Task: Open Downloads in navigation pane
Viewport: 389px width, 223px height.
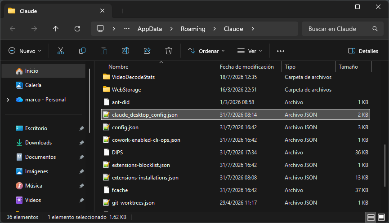Action: click(x=44, y=143)
